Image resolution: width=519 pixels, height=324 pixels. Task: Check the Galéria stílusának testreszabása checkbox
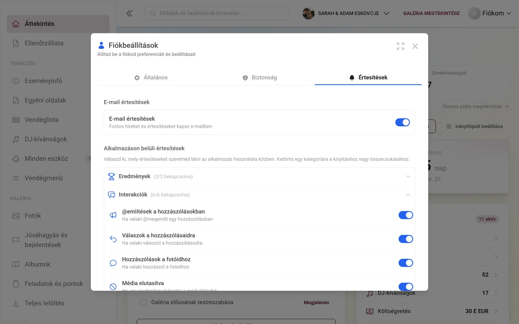click(x=143, y=302)
